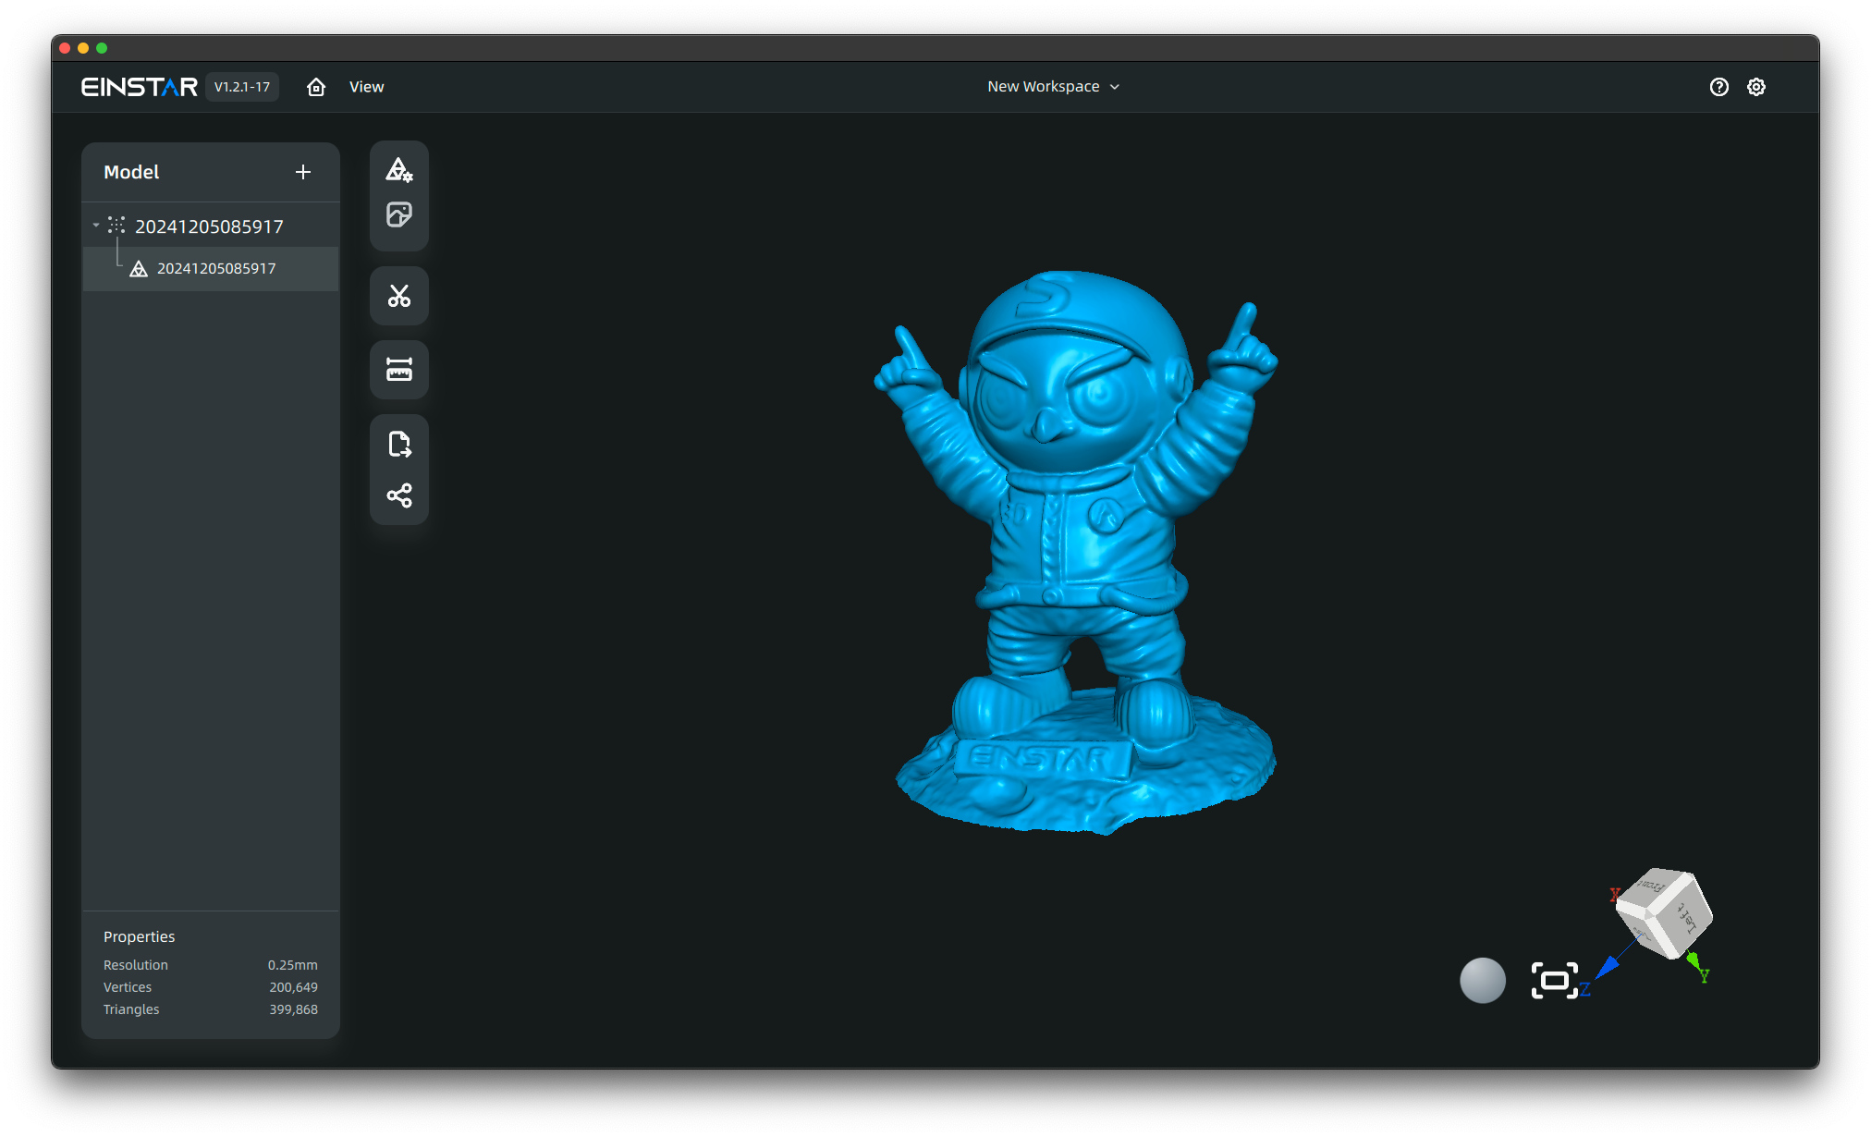
Task: Click the Resolution value 0.25mm
Action: (x=293, y=965)
